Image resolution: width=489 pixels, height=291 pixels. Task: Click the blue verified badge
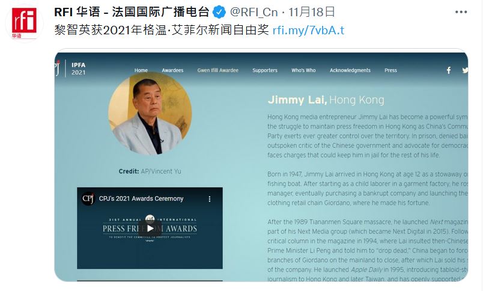click(x=219, y=12)
